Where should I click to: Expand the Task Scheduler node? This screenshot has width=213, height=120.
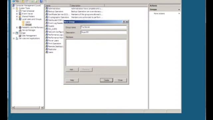pyautogui.click(x=17, y=11)
